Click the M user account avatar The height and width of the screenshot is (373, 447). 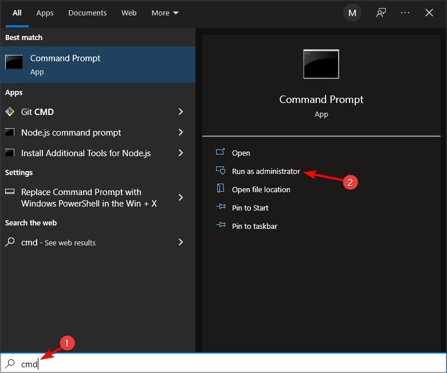tap(352, 13)
